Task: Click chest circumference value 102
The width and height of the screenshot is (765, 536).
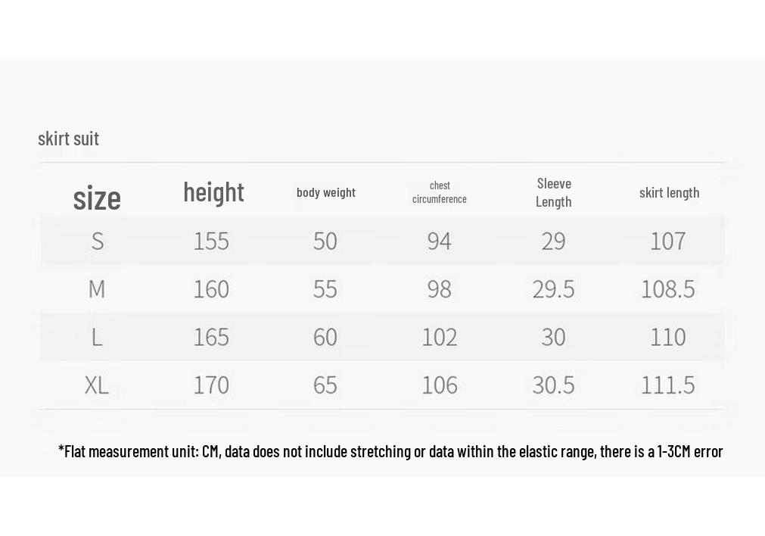Action: tap(440, 337)
